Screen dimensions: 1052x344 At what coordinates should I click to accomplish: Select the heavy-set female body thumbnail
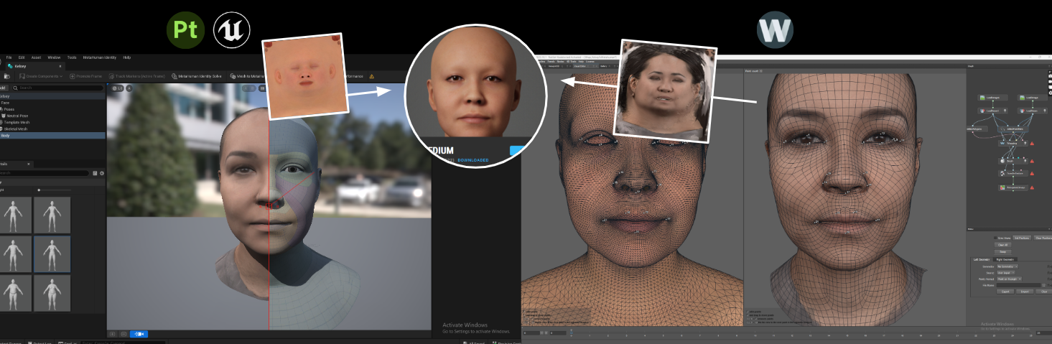click(x=52, y=293)
